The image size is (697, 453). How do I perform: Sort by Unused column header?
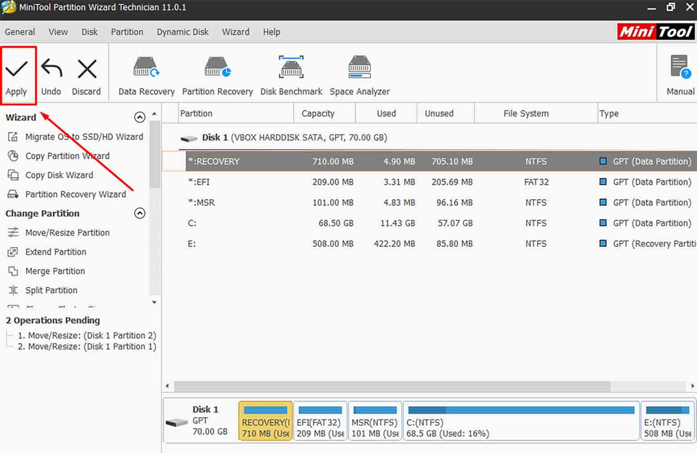[x=446, y=113]
